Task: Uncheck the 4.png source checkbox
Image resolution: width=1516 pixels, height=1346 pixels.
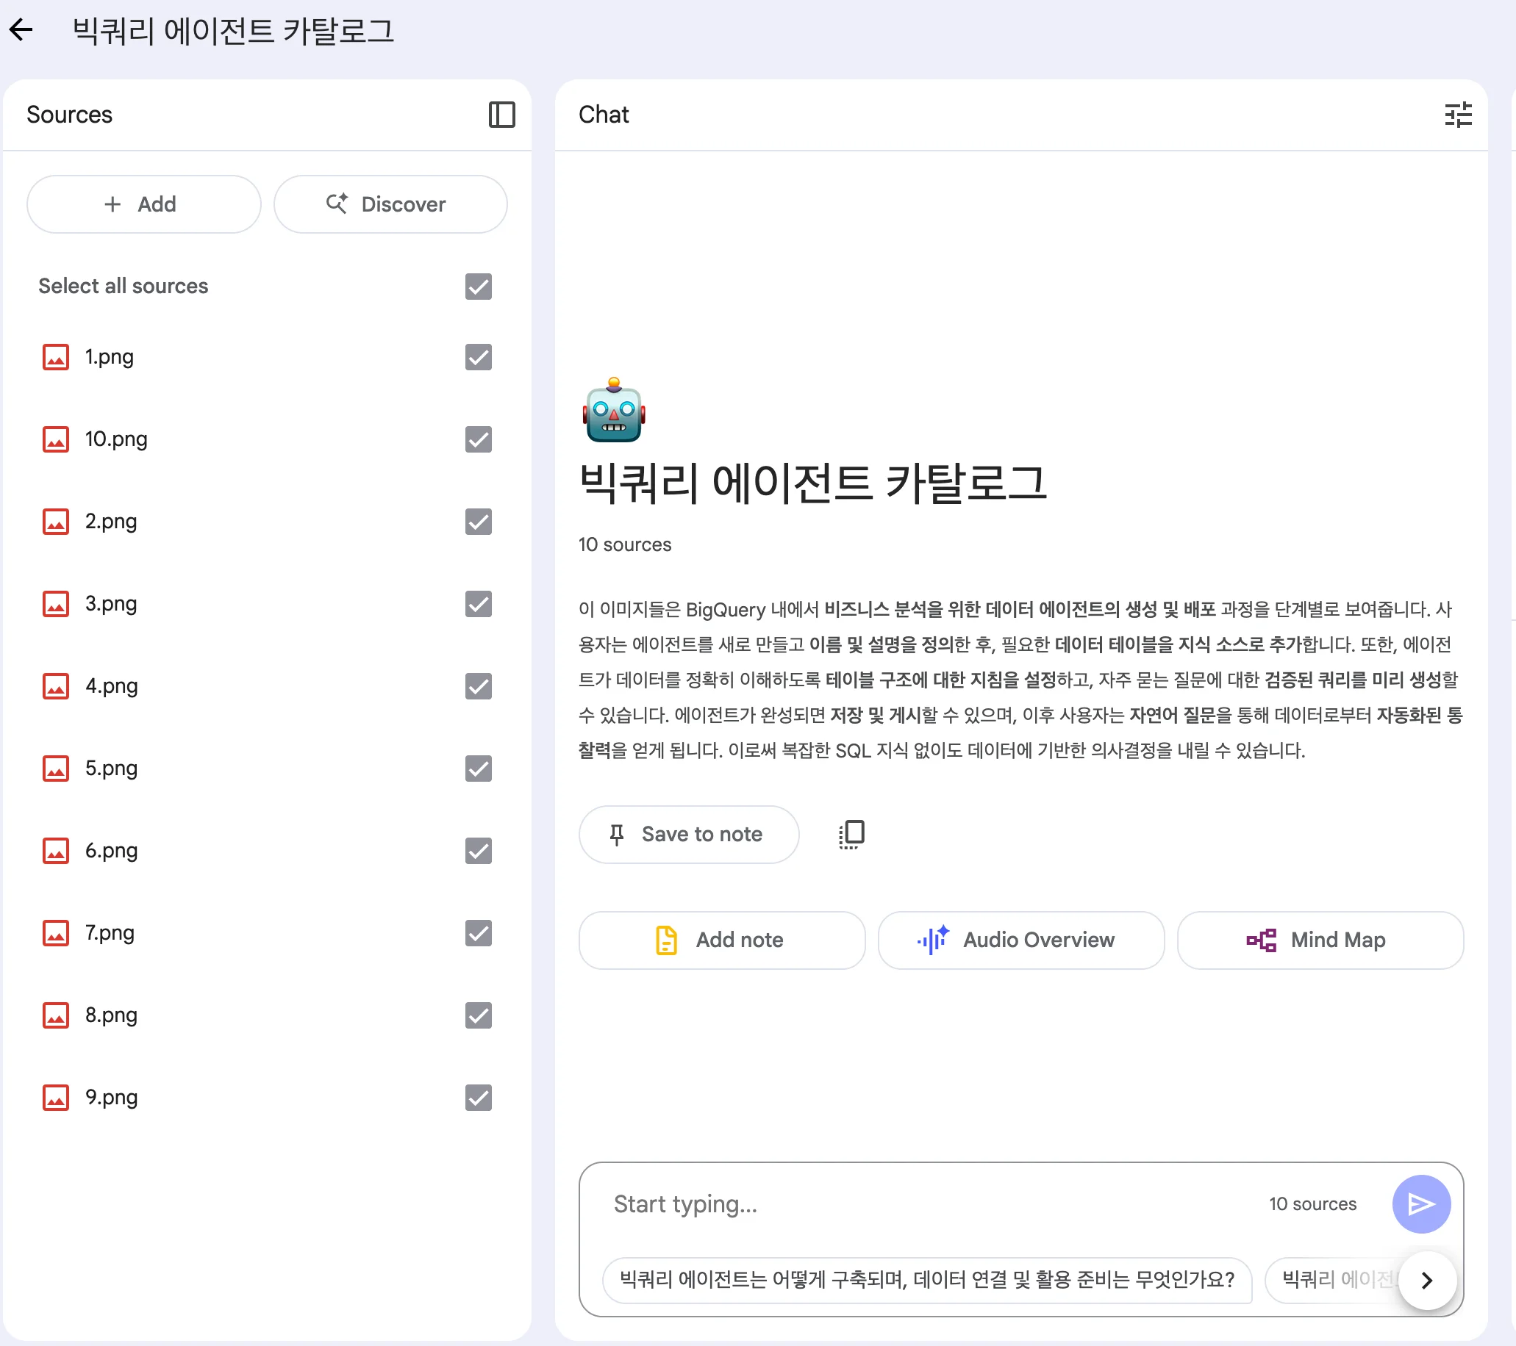Action: point(479,686)
